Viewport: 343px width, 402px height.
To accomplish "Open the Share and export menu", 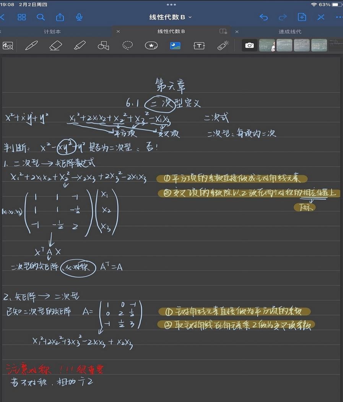I will tap(60, 17).
